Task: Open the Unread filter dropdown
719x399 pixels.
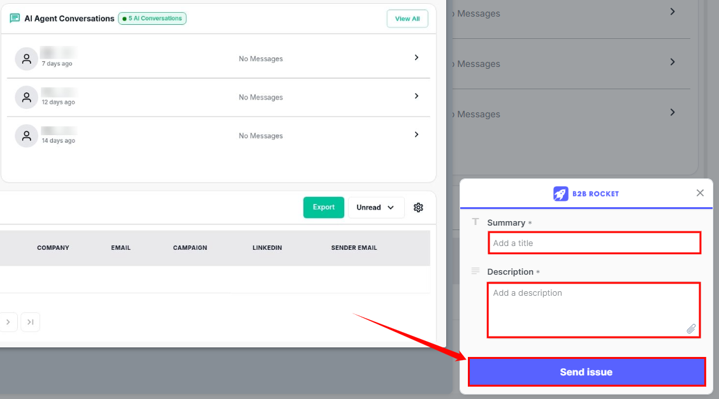Action: pyautogui.click(x=375, y=207)
